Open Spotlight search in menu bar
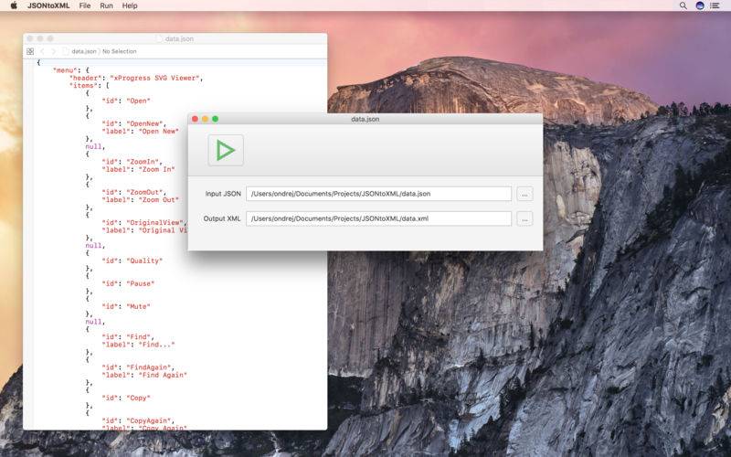The image size is (731, 457). coord(683,5)
